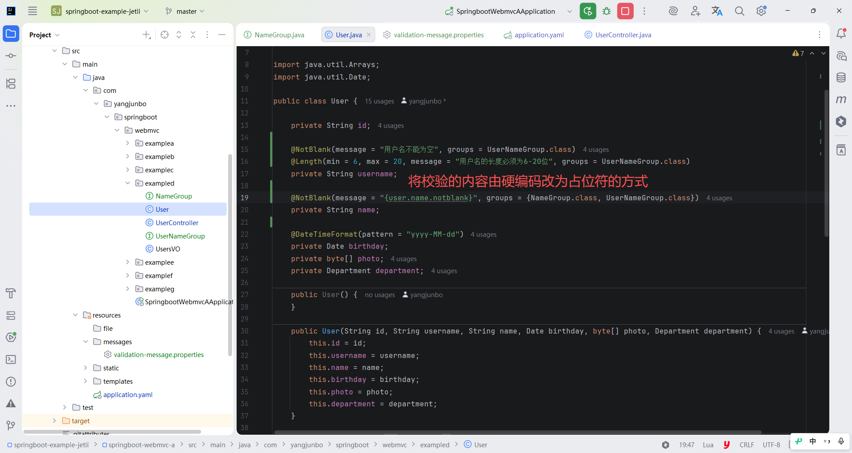The height and width of the screenshot is (453, 852).
Task: Click exampled breadcrumb in navigation bar
Action: pyautogui.click(x=435, y=445)
